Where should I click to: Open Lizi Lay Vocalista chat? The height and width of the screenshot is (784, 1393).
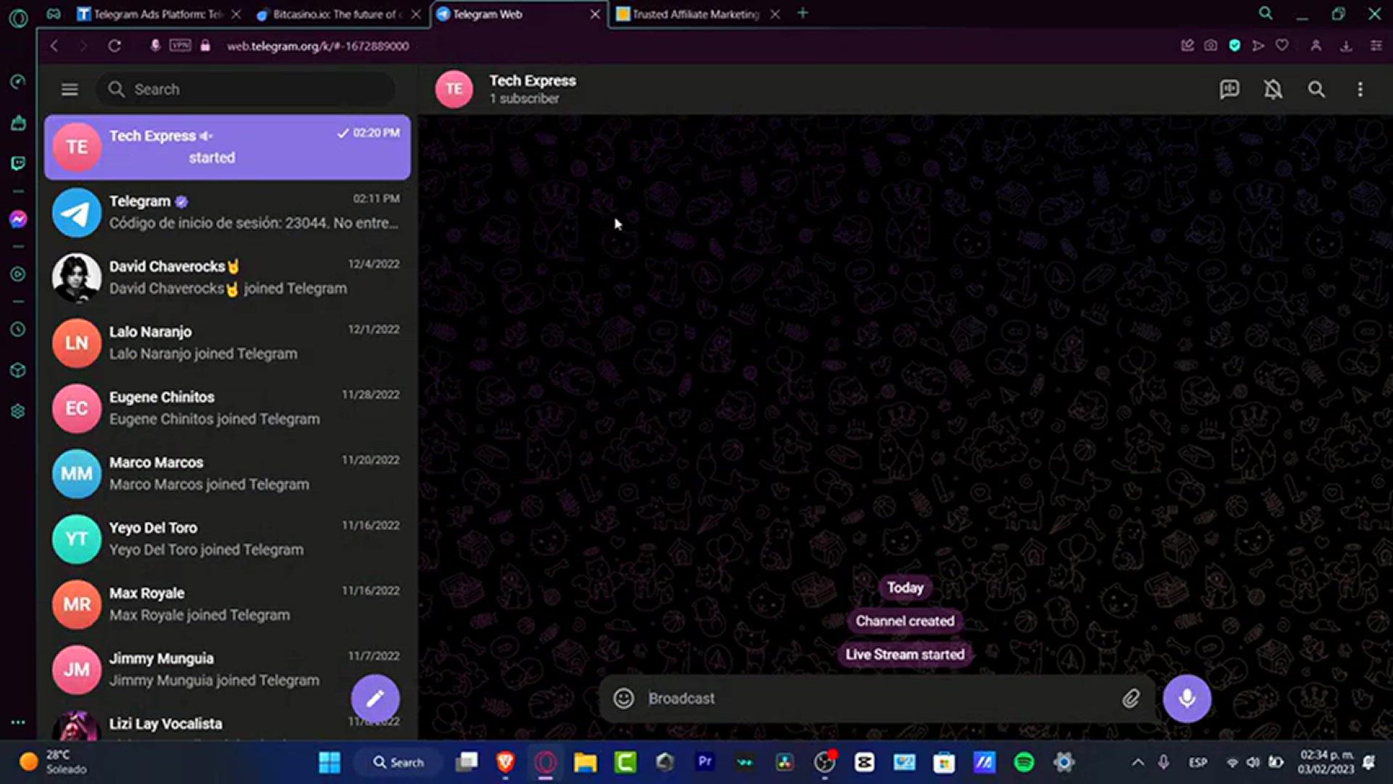coord(227,723)
